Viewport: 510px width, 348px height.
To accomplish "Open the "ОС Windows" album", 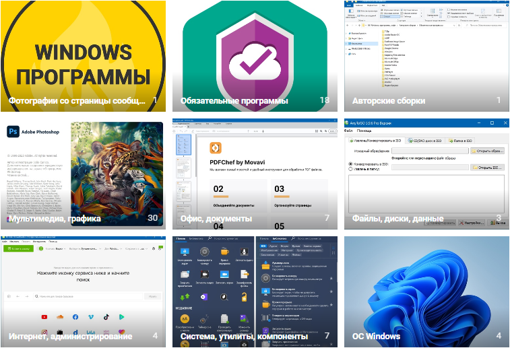I will (426, 291).
